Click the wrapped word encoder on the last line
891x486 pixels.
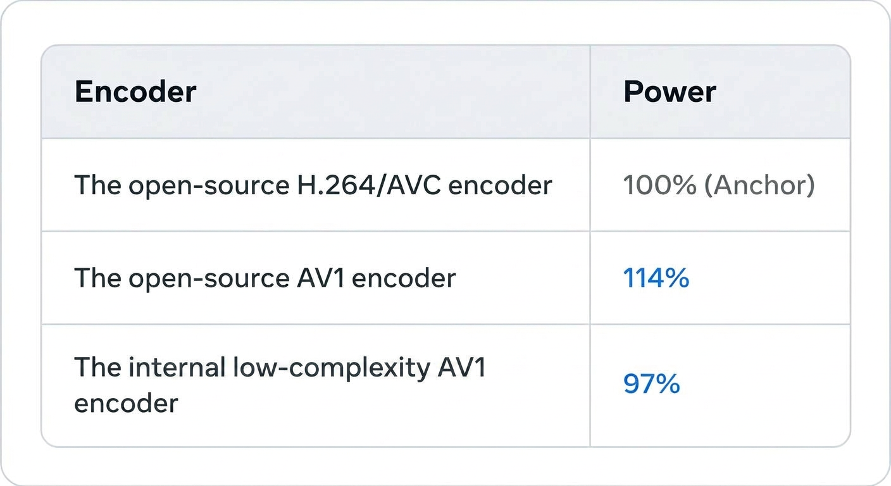126,403
